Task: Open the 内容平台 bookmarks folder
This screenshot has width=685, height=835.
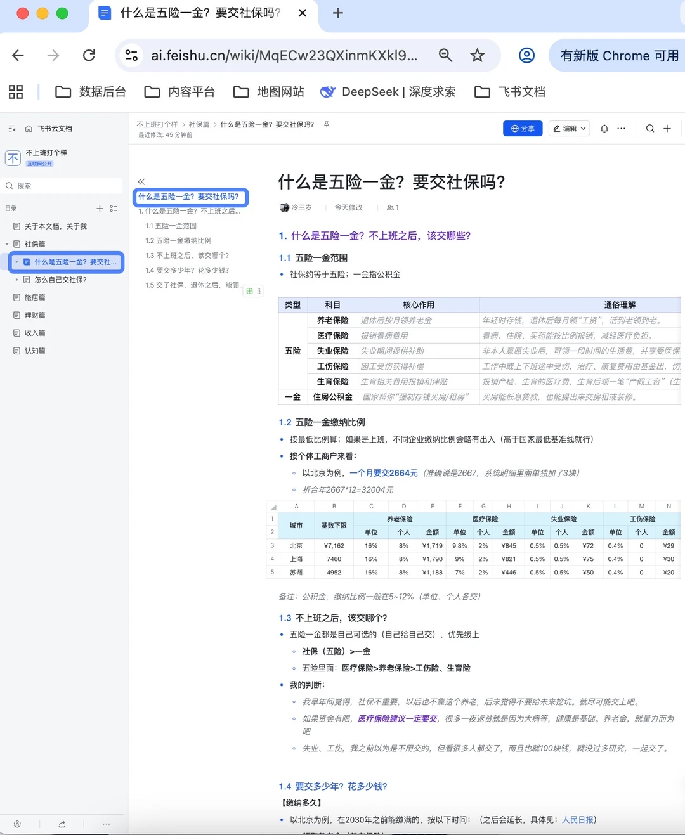Action: pyautogui.click(x=179, y=92)
